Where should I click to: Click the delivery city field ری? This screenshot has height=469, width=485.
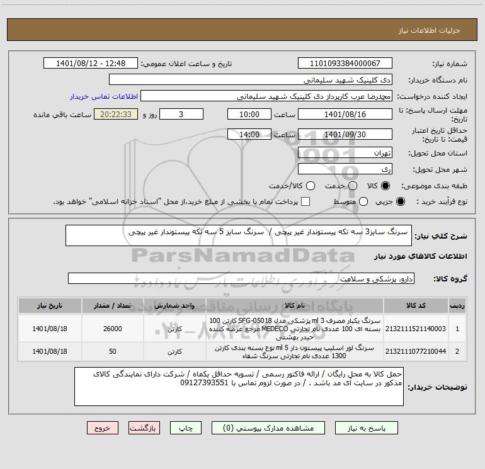(x=345, y=169)
